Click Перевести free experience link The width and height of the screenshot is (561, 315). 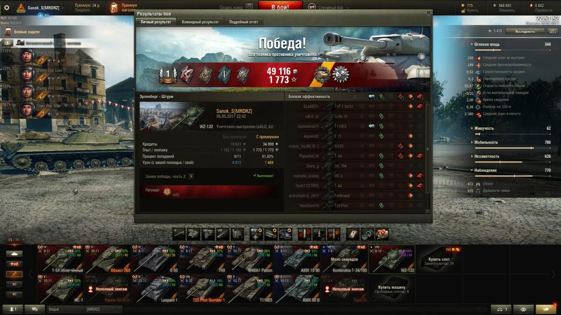coord(543,10)
